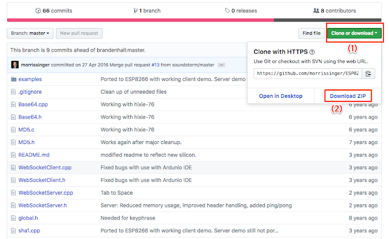389x239 pixels.
Task: View the 1 branch list
Action: (147, 11)
